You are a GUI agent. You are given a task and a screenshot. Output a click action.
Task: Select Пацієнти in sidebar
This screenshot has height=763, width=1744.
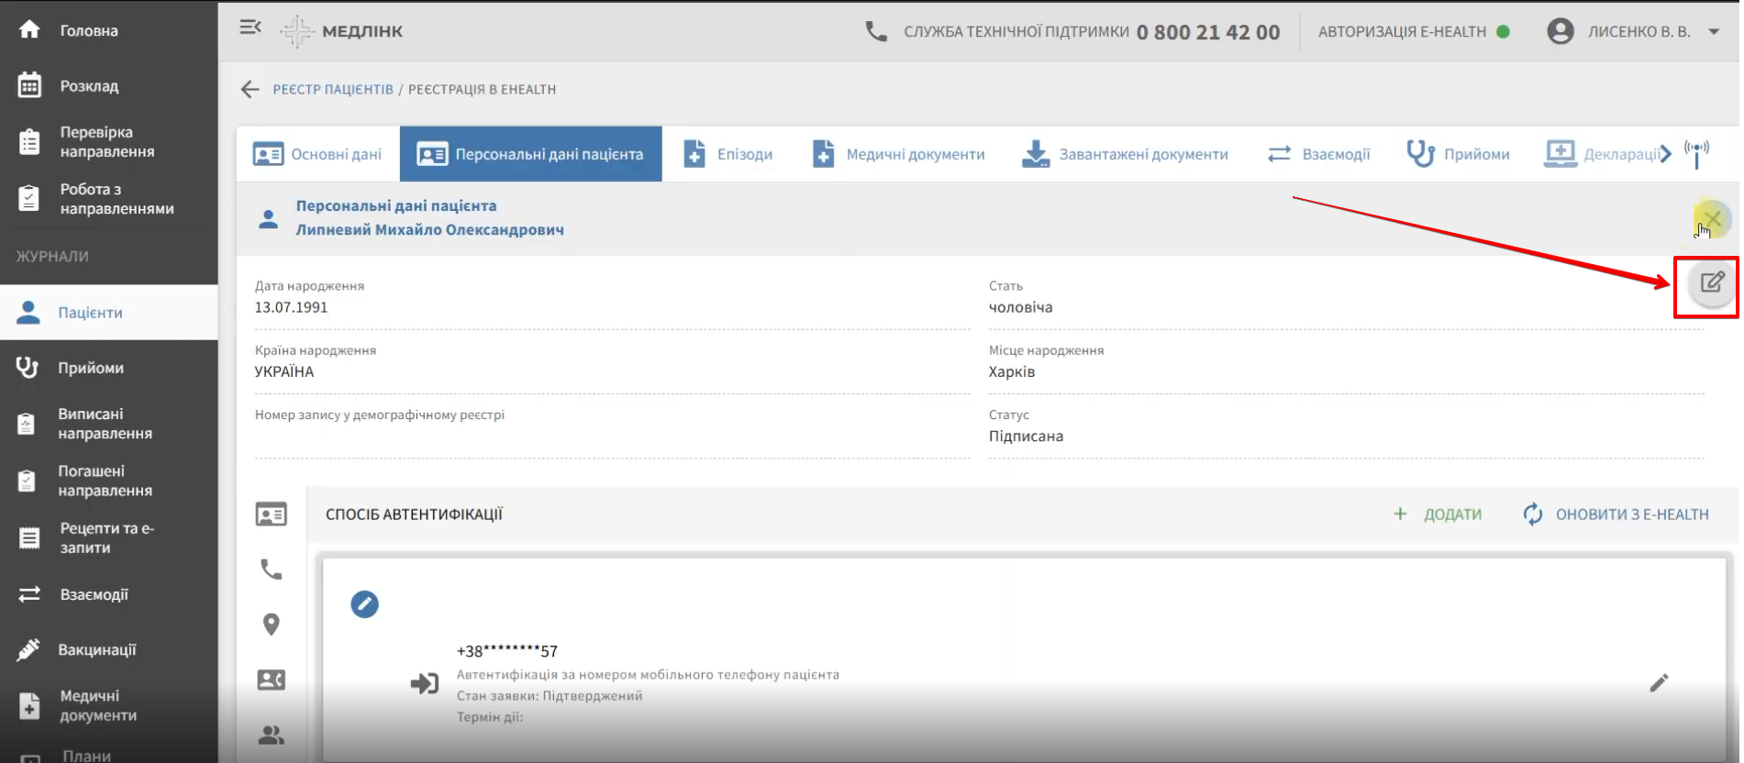[x=109, y=313]
